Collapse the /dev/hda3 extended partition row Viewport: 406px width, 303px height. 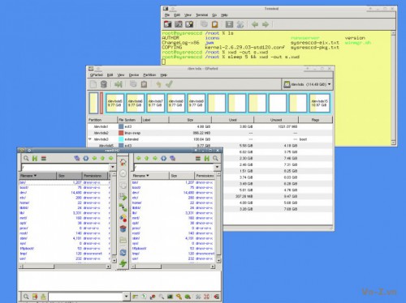(x=90, y=139)
